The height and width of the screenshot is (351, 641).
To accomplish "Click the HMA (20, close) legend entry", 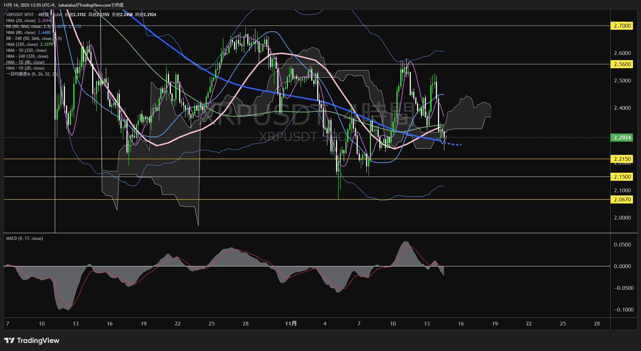I will click(21, 21).
